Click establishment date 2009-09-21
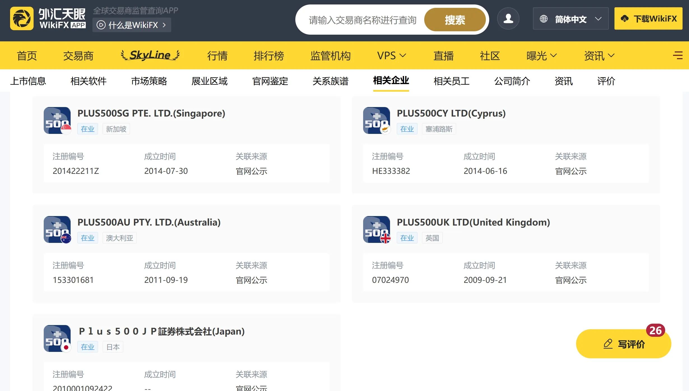The image size is (689, 391). tap(485, 280)
